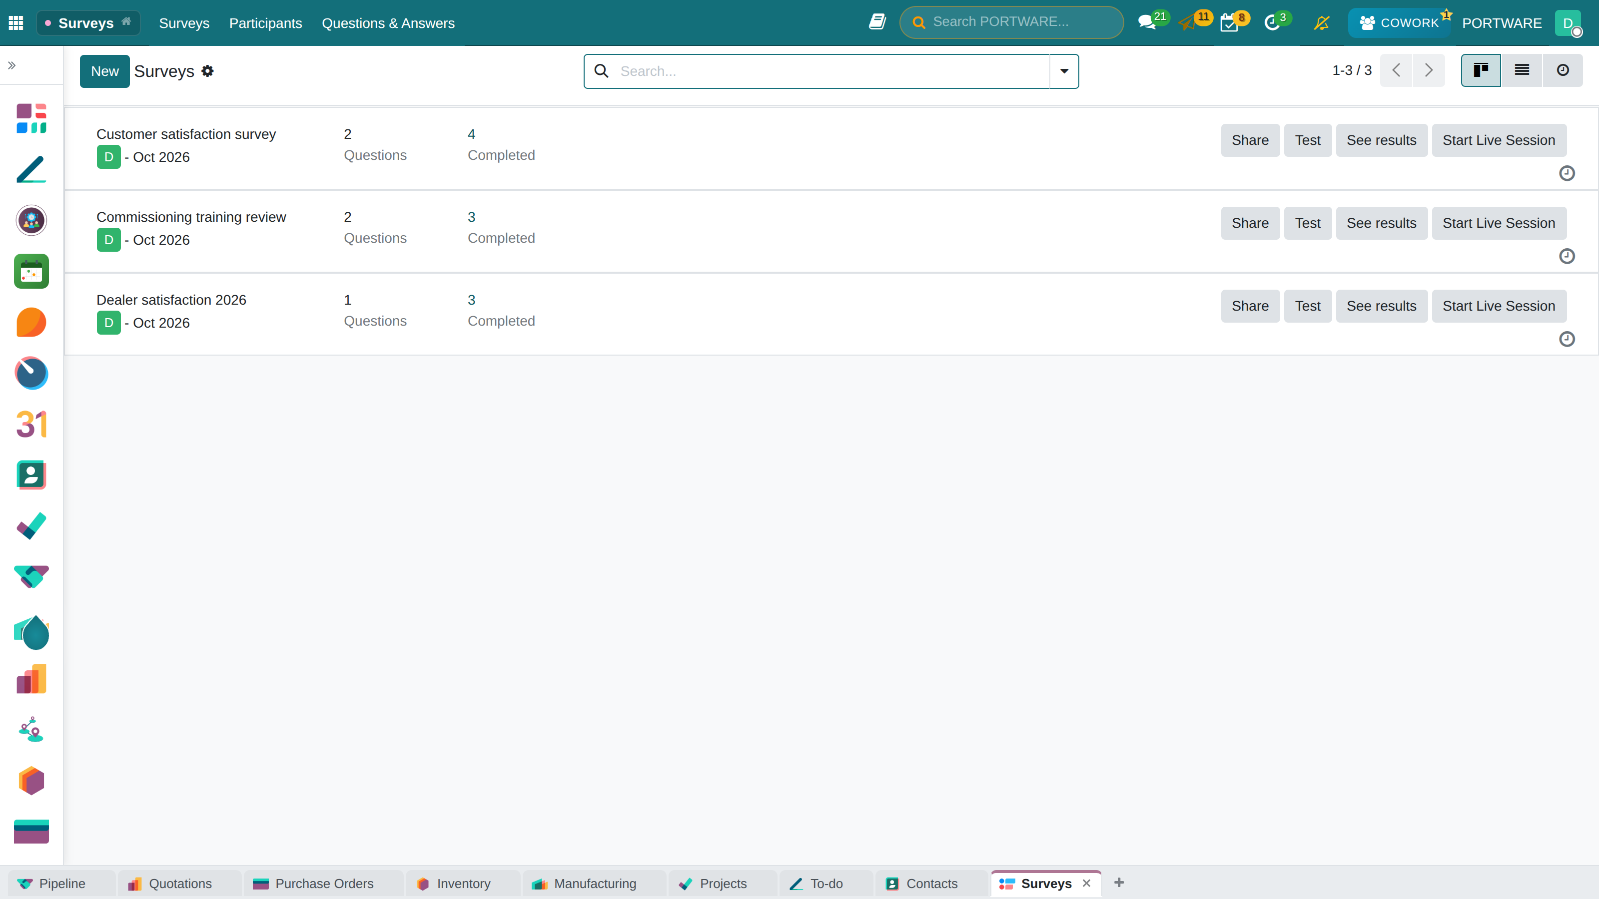
Task: Click the activity clock on Customer satisfaction survey
Action: point(1567,173)
